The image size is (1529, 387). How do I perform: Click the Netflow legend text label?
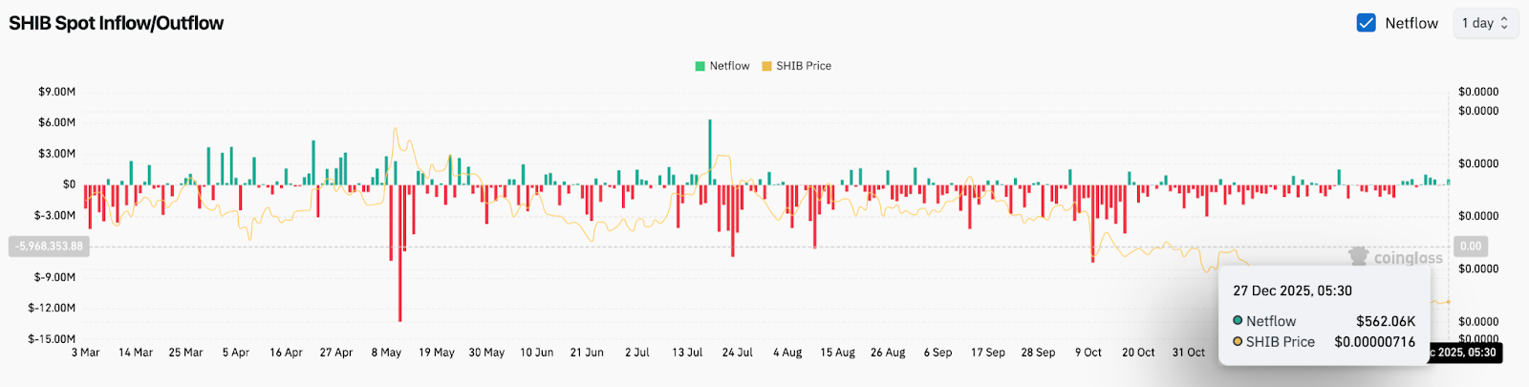[x=729, y=66]
